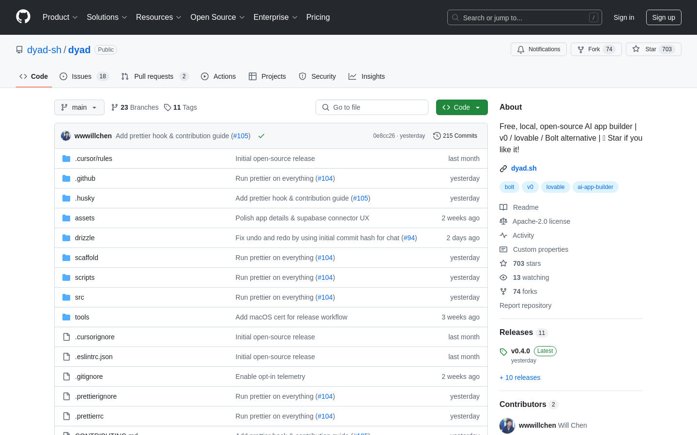Switch to the Issues tab

[84, 76]
